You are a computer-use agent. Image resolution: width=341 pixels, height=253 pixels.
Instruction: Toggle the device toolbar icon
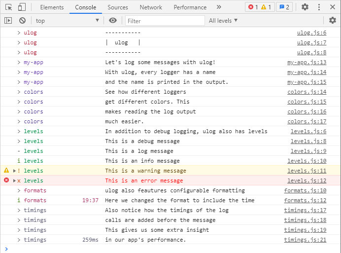[22, 7]
